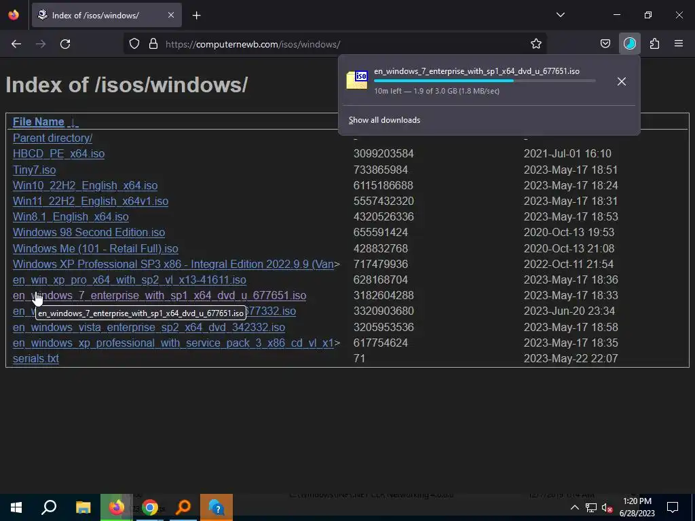Open the tracking protection shield icon
Image resolution: width=695 pixels, height=521 pixels.
point(134,44)
